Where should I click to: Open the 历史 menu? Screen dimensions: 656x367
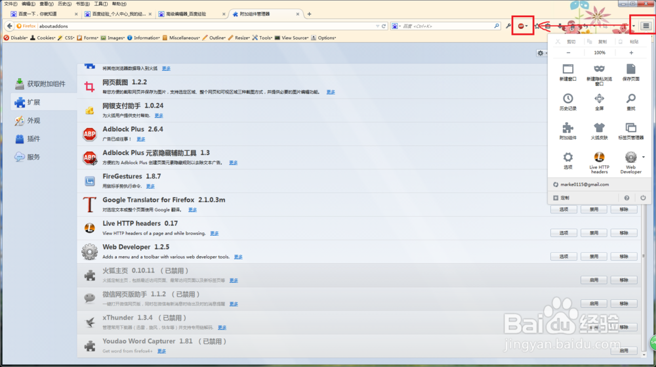[x=64, y=4]
